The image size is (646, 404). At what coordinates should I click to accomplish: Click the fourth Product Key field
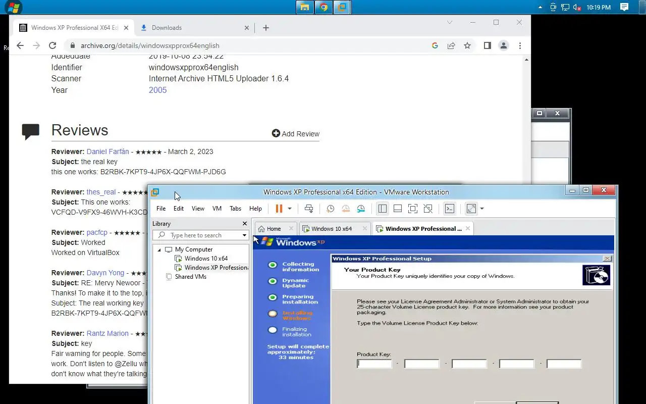[517, 364]
